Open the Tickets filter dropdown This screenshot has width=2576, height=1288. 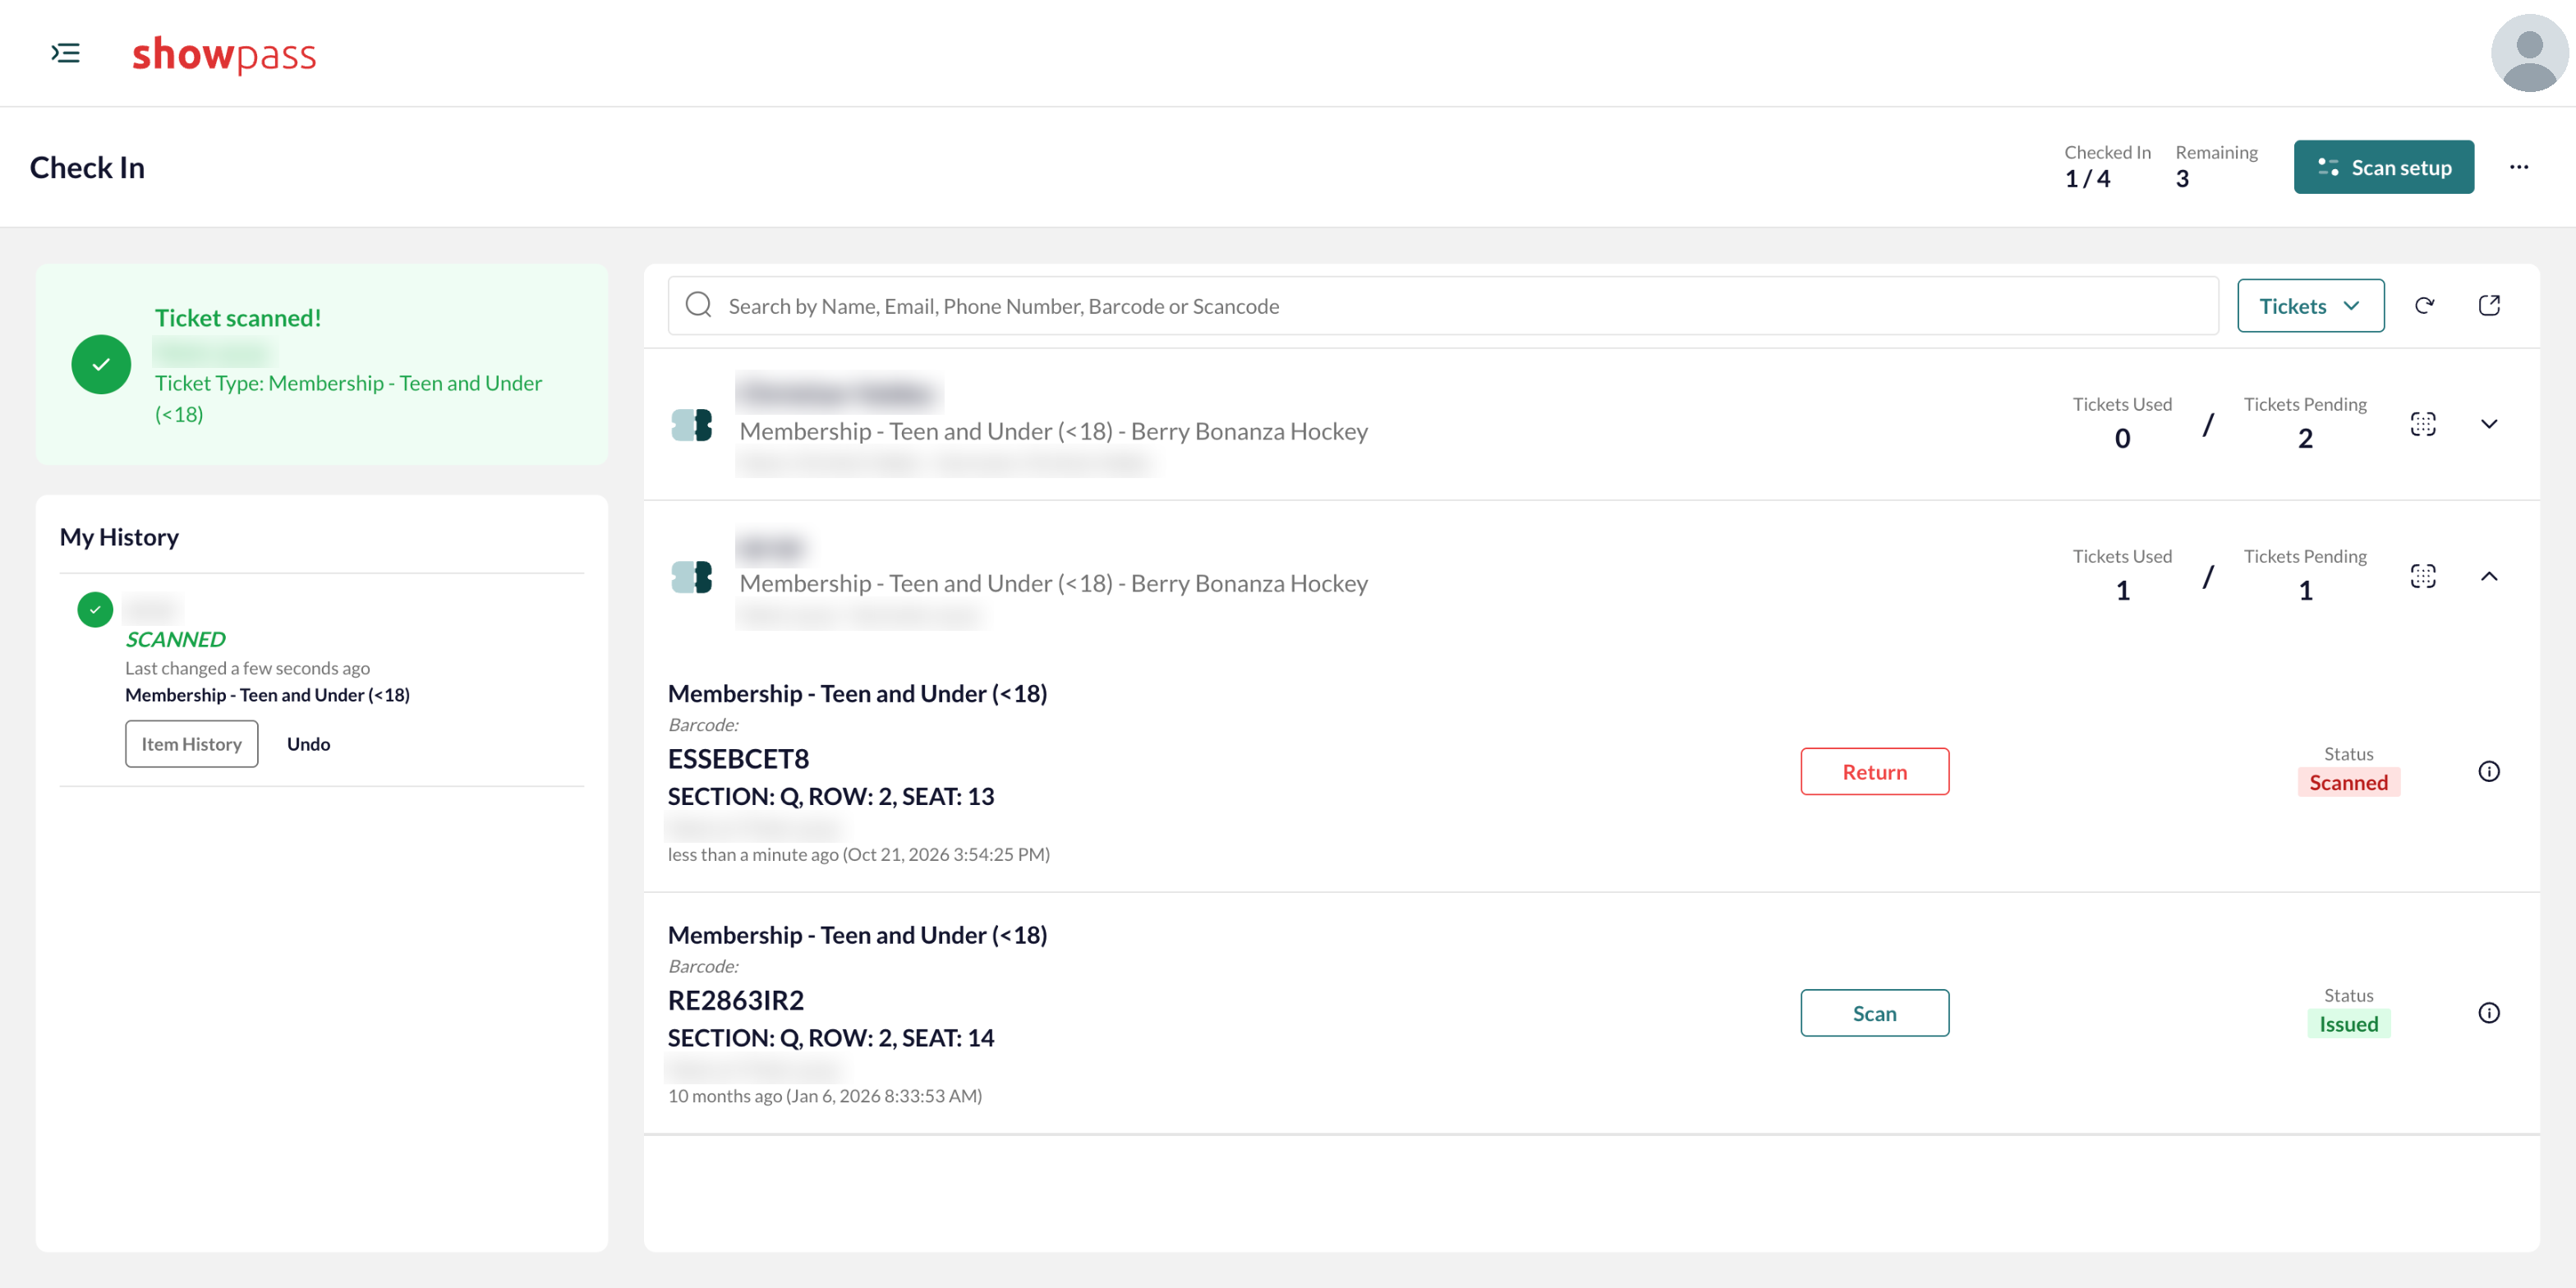pyautogui.click(x=2310, y=306)
